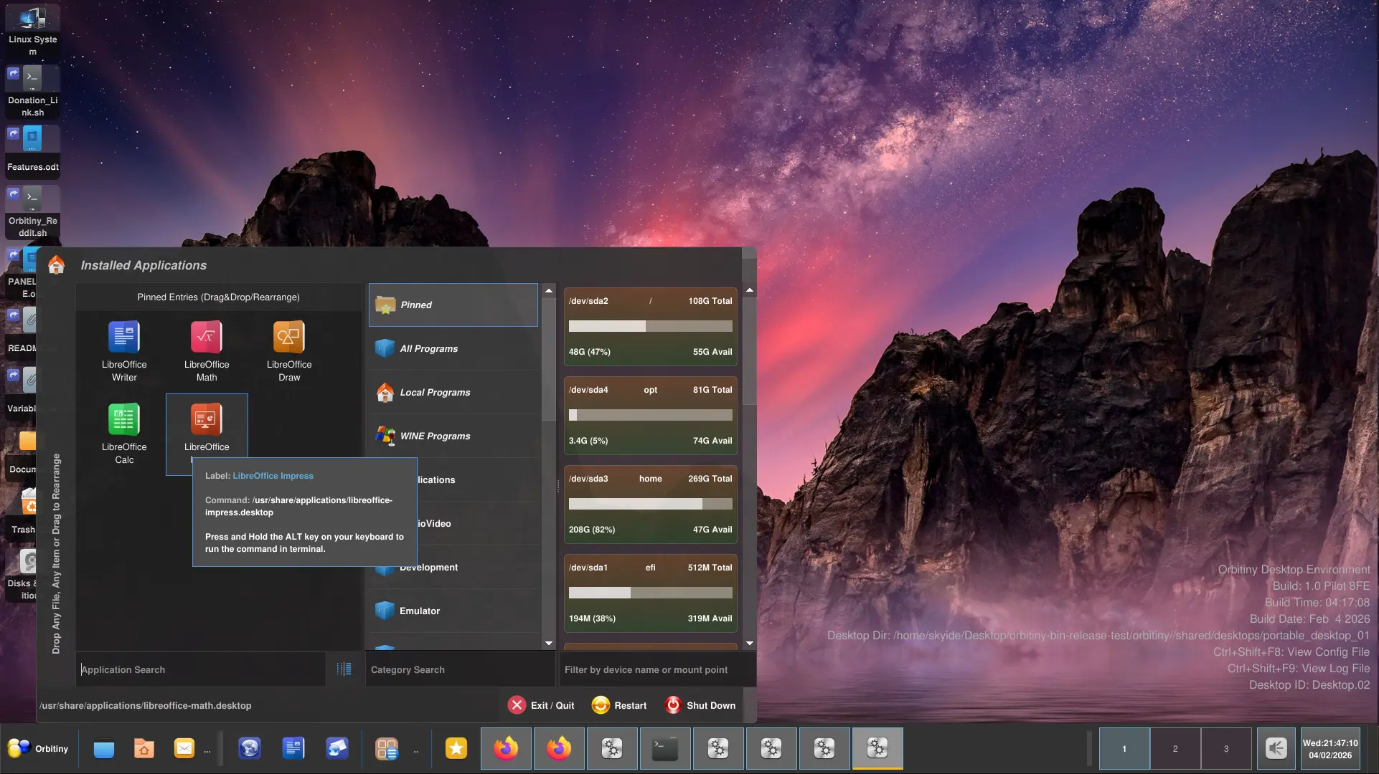Image resolution: width=1379 pixels, height=774 pixels.
Task: Switch to workspace 3
Action: [1226, 749]
